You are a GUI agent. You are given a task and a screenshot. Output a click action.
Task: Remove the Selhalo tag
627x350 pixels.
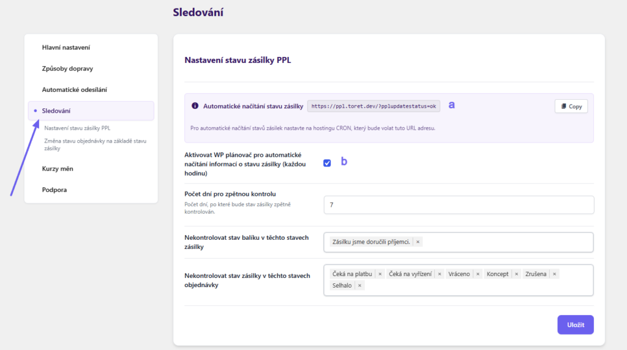point(359,285)
